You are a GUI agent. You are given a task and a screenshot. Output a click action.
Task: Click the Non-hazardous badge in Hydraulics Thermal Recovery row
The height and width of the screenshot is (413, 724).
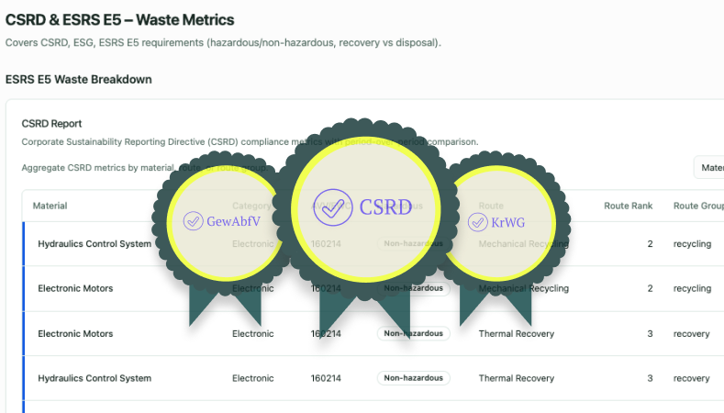click(413, 378)
